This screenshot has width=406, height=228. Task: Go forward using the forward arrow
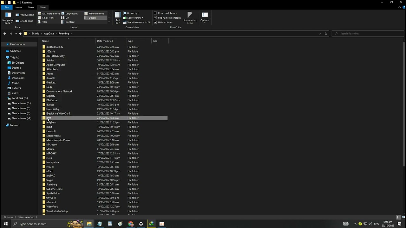click(11, 34)
